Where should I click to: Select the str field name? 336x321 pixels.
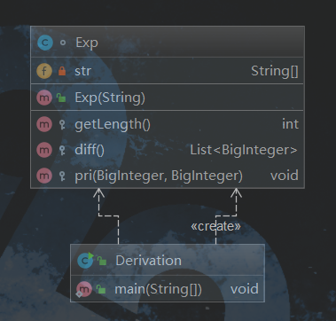[82, 71]
